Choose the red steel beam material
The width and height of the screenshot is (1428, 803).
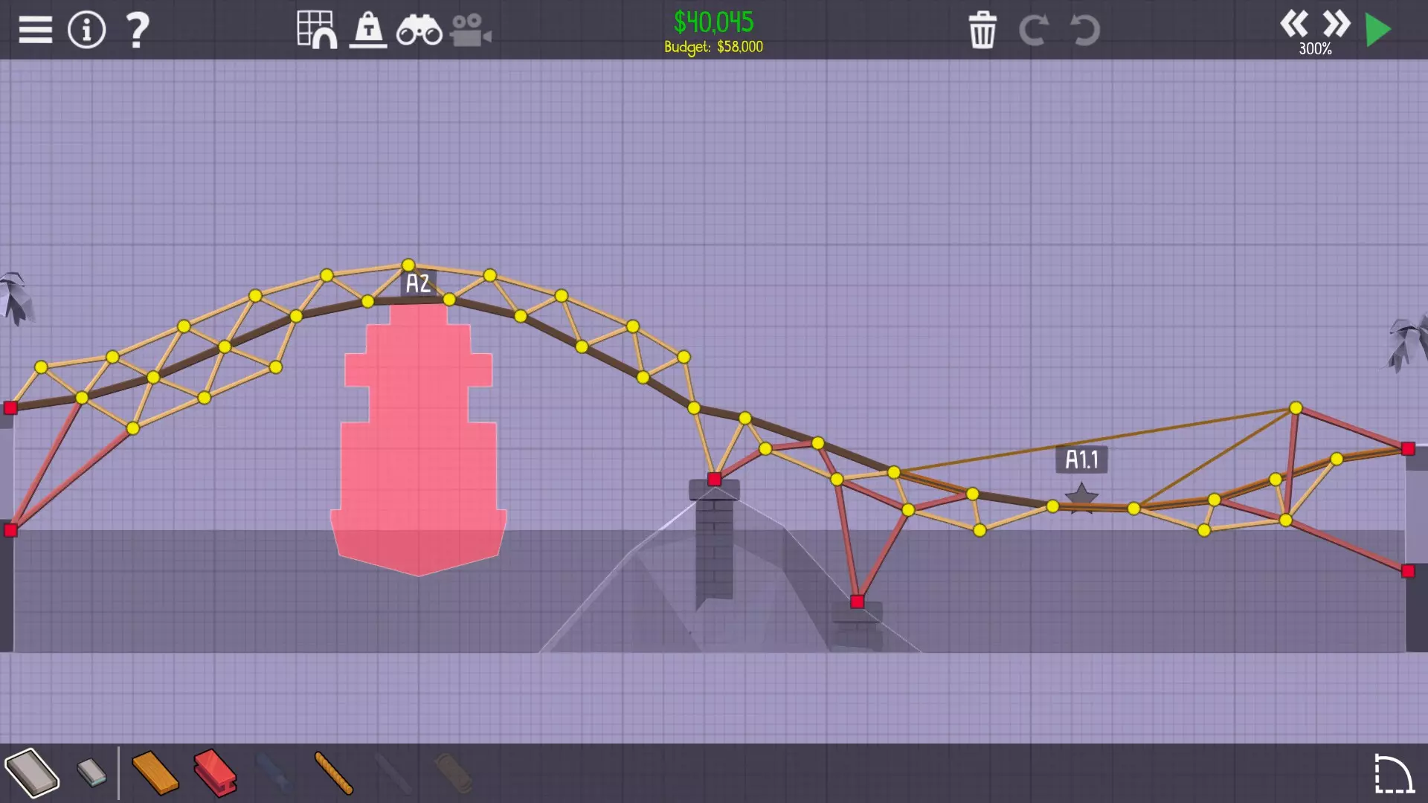215,773
